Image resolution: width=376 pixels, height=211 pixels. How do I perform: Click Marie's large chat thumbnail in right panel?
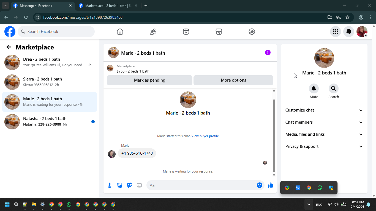click(324, 58)
